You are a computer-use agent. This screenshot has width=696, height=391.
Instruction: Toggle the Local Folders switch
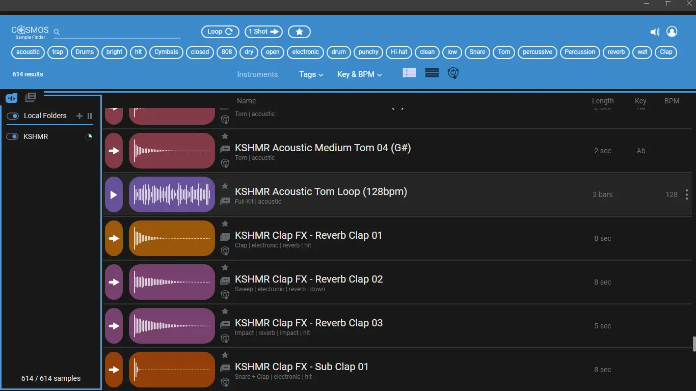tap(12, 116)
